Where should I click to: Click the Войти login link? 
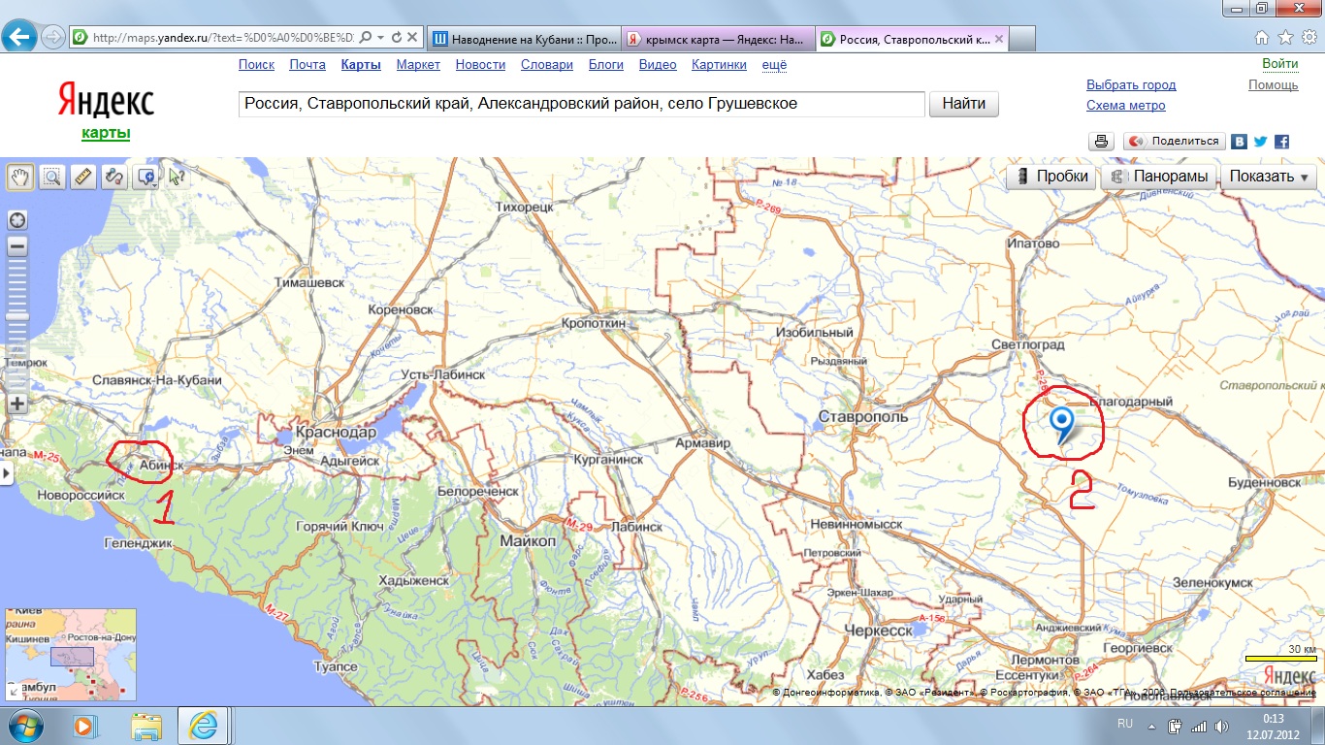pos(1280,64)
